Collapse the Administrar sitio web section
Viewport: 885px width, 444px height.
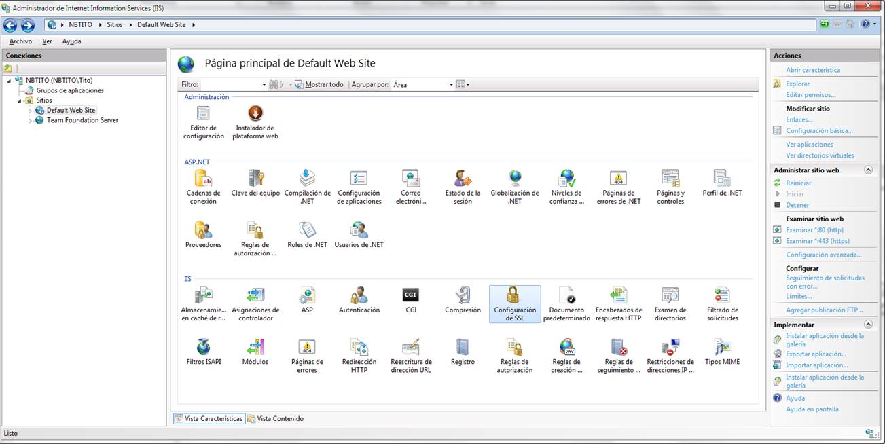point(868,170)
